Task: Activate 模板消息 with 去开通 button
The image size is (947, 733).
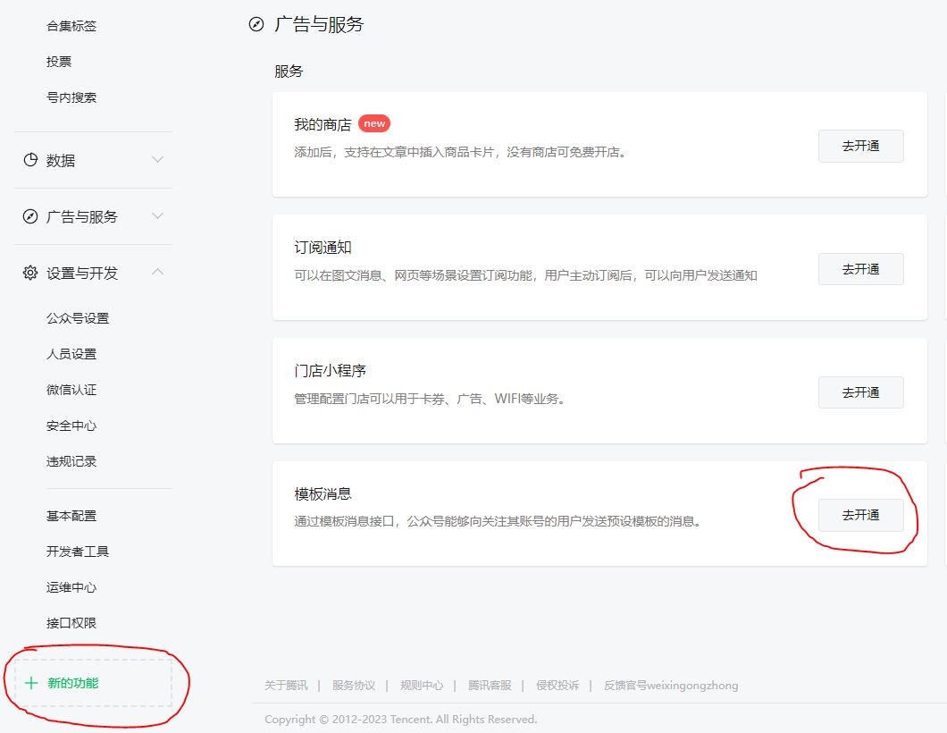Action: [x=860, y=515]
